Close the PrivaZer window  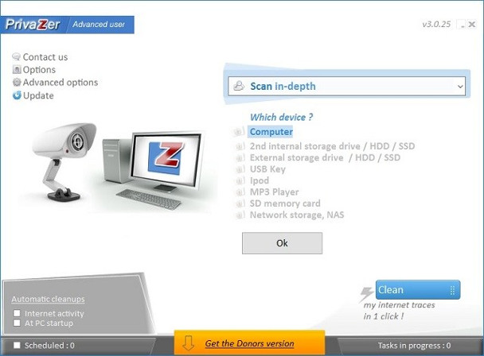pos(471,25)
